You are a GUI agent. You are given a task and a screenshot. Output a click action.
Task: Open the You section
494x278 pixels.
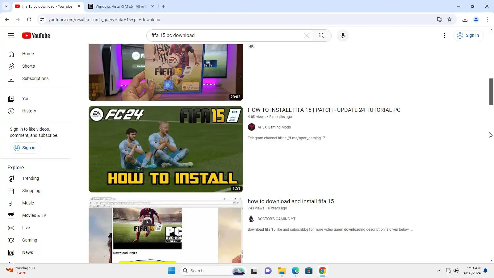(x=36, y=99)
